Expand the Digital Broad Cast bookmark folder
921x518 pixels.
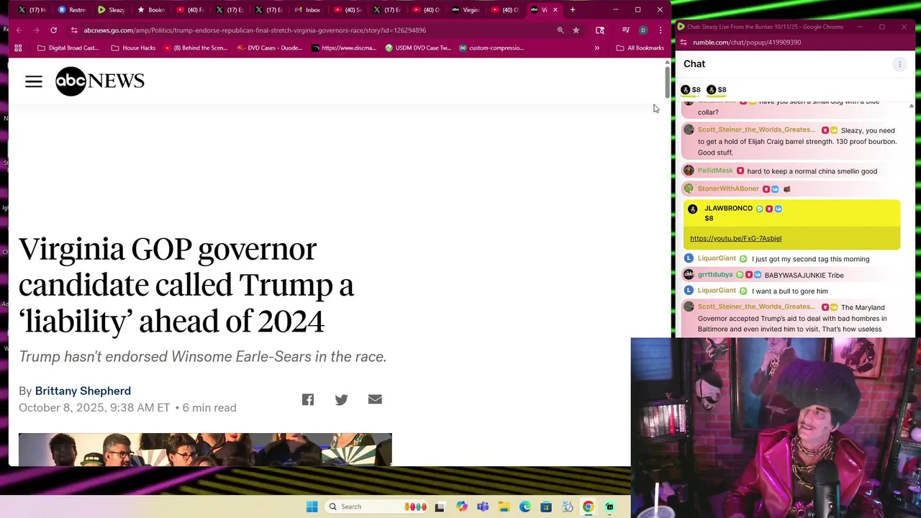[x=68, y=48]
